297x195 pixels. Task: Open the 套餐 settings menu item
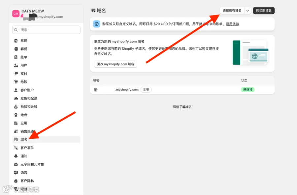pos(46,49)
